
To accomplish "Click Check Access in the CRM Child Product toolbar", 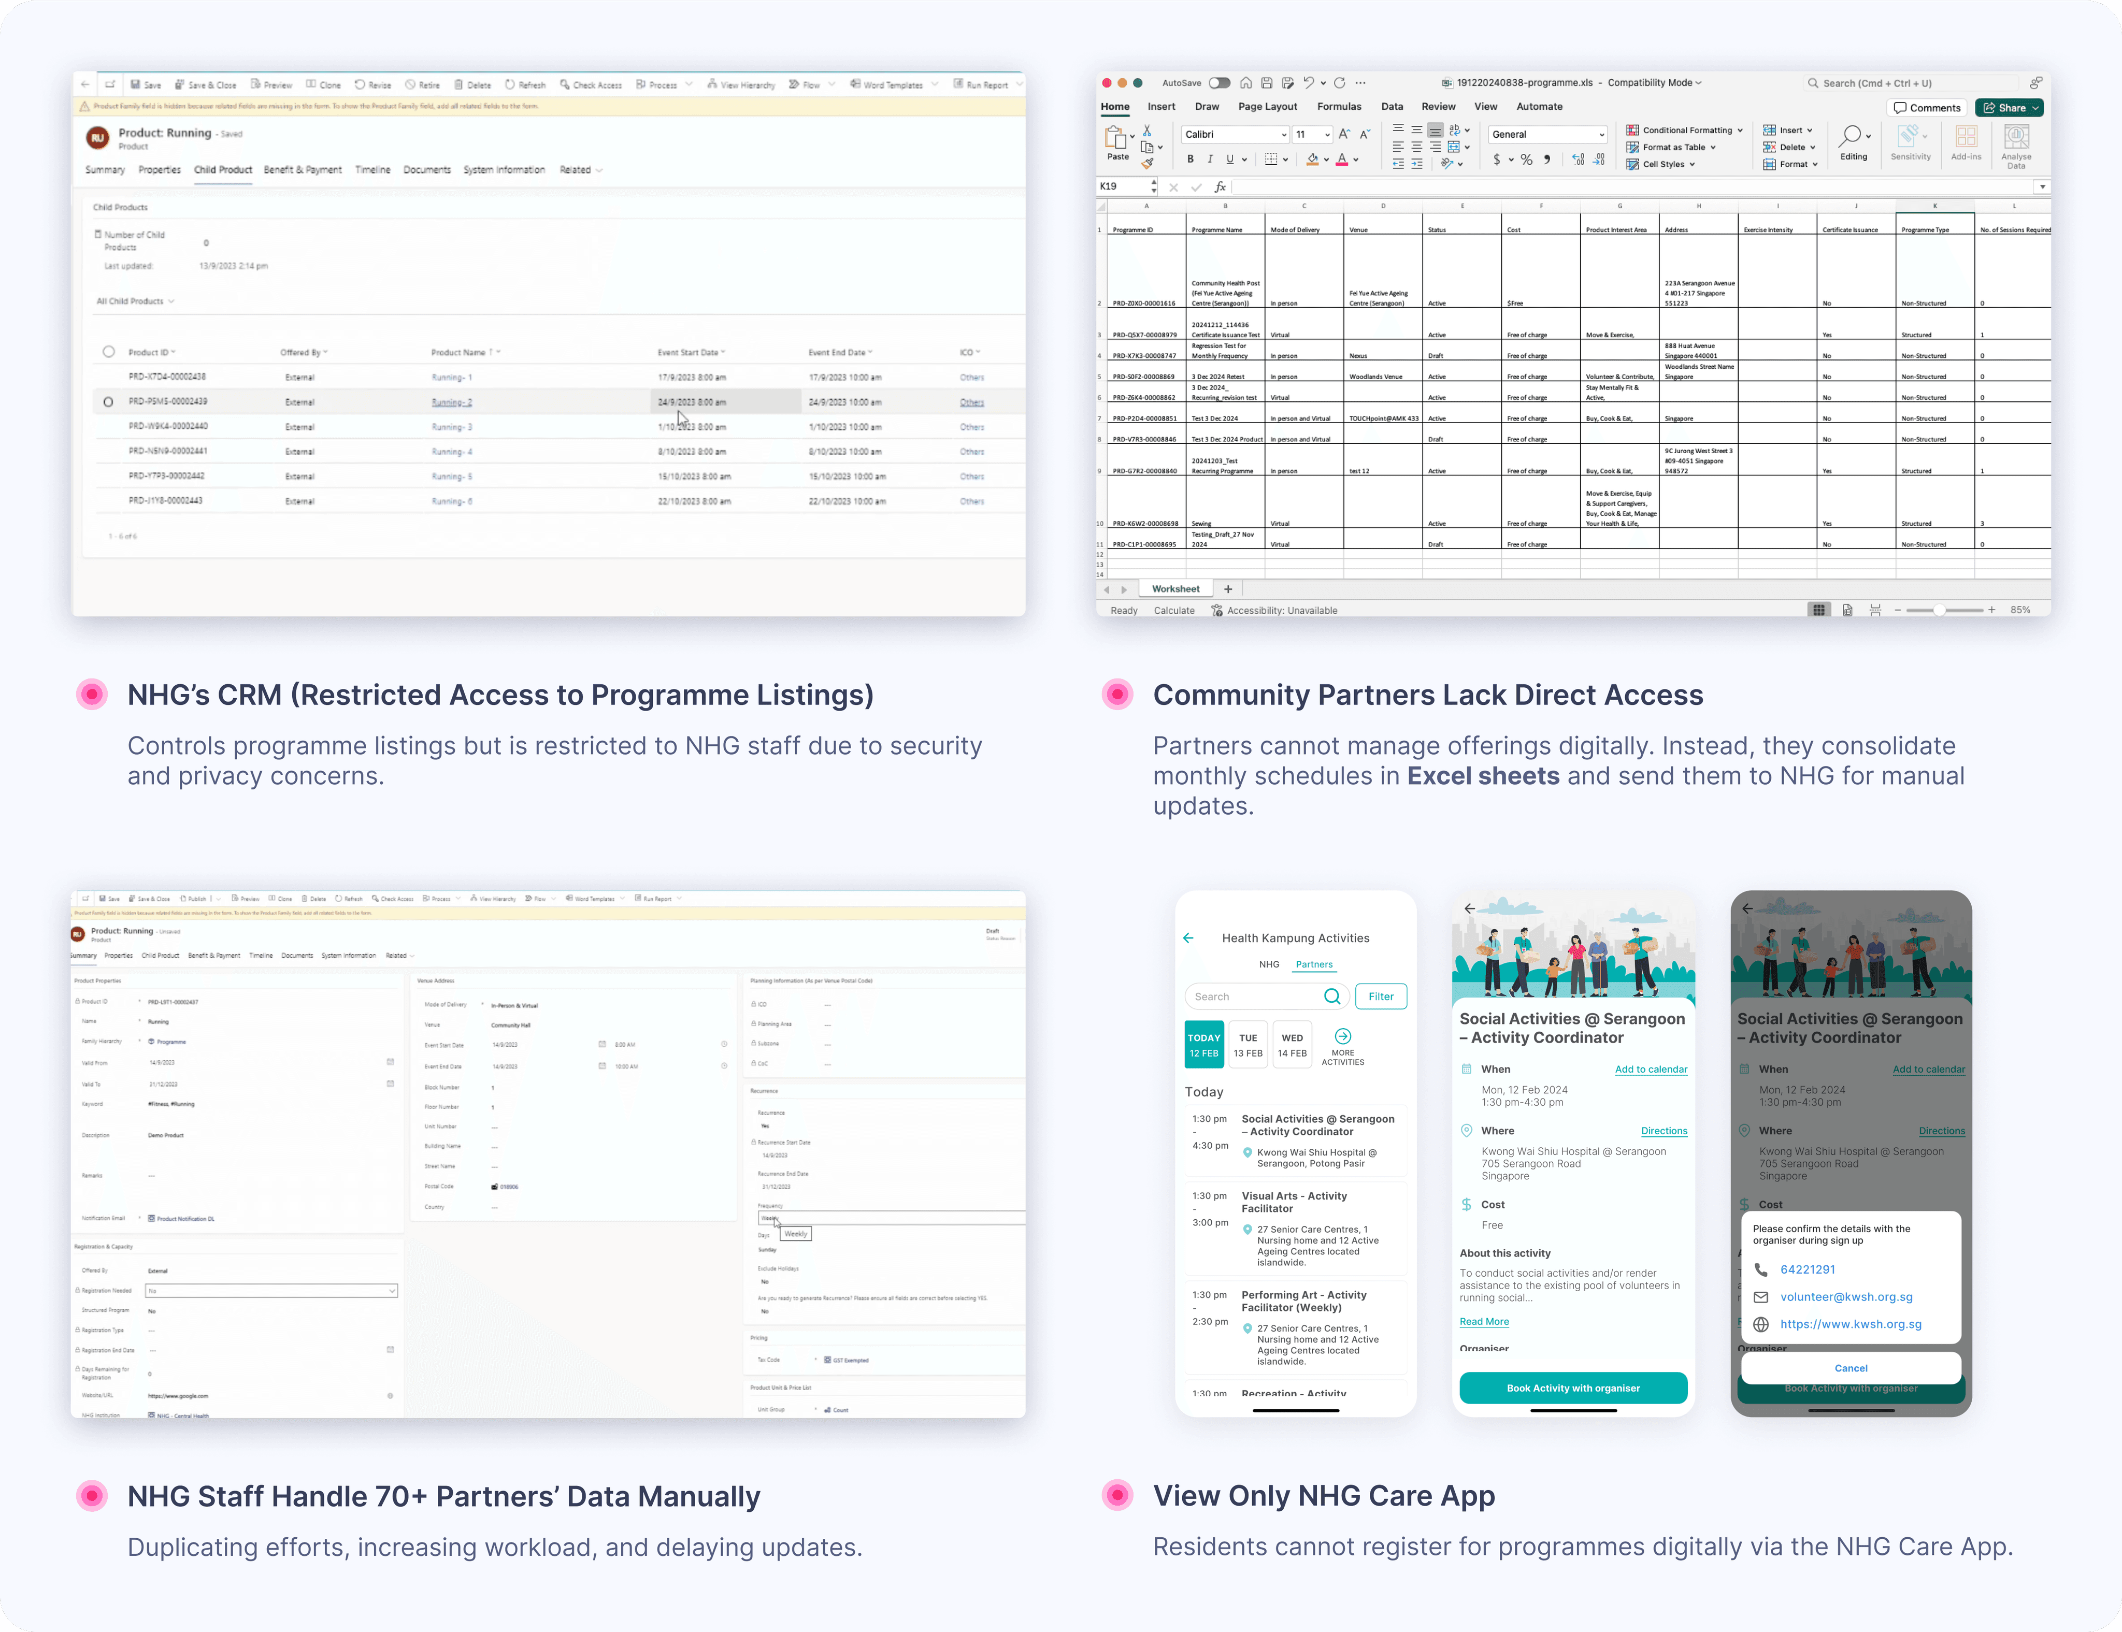I will [x=591, y=84].
